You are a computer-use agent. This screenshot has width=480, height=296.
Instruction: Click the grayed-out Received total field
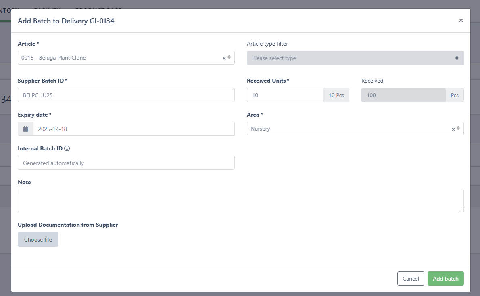tap(403, 95)
